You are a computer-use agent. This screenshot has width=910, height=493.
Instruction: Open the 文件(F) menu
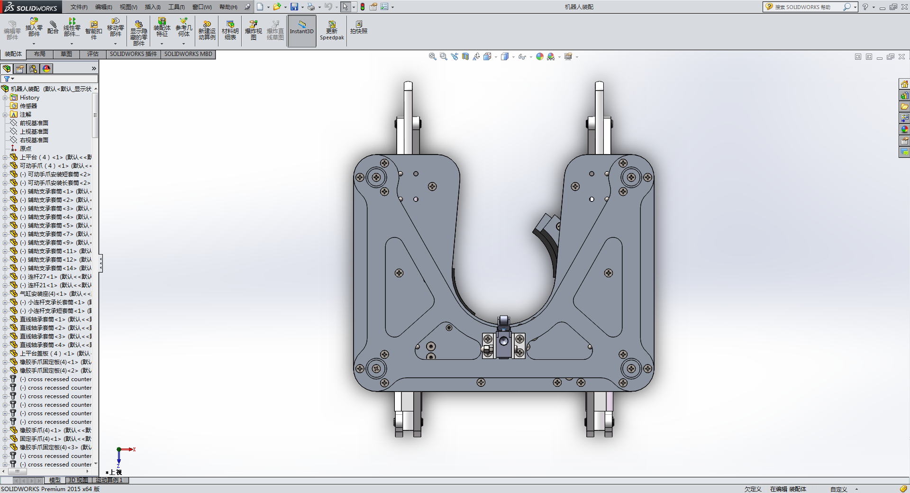coord(79,7)
